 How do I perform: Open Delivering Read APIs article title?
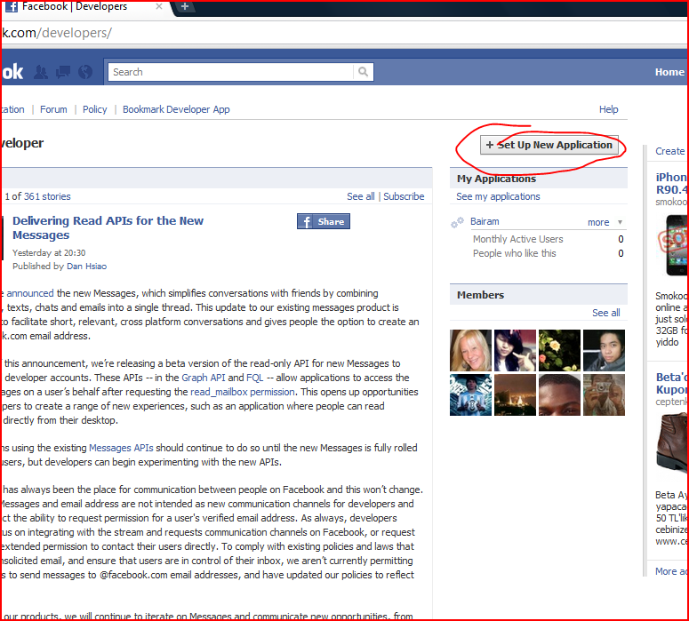tap(108, 227)
